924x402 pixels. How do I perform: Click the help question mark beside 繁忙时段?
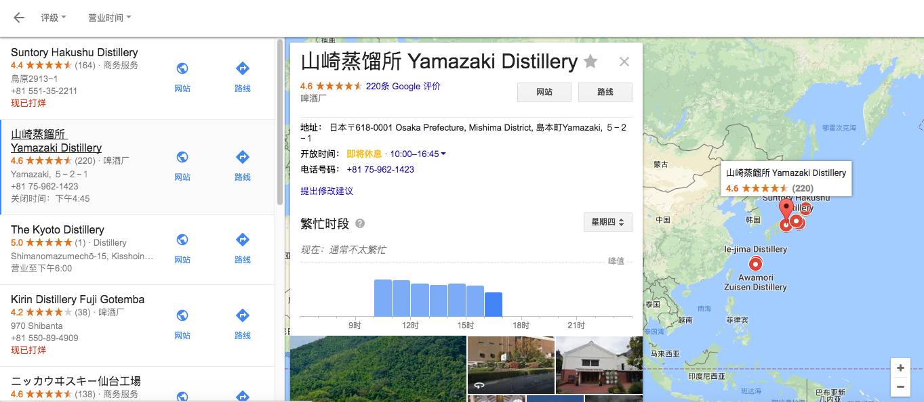pos(360,222)
